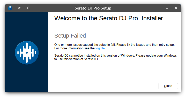
Task: Minimize the Serato DJ Pro Setup window
Action: [x=167, y=8]
